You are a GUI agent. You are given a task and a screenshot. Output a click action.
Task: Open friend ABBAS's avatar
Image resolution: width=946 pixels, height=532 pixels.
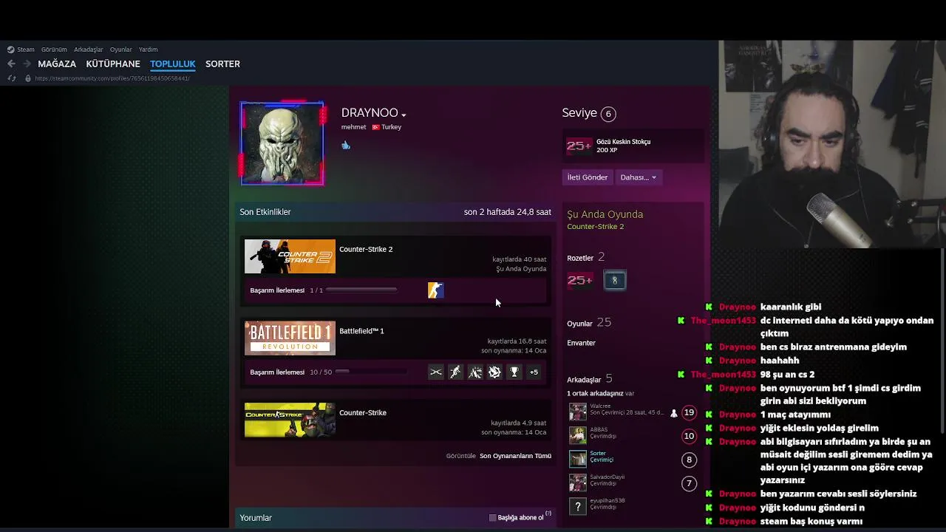coord(577,435)
